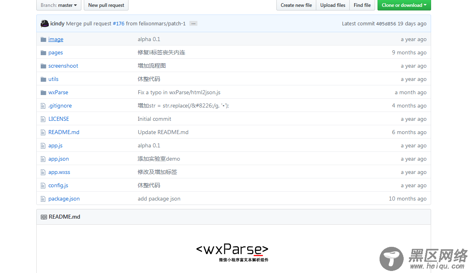Screen dimensions: 473x273
Task: Click the file icon beside package.json
Action: (x=43, y=199)
